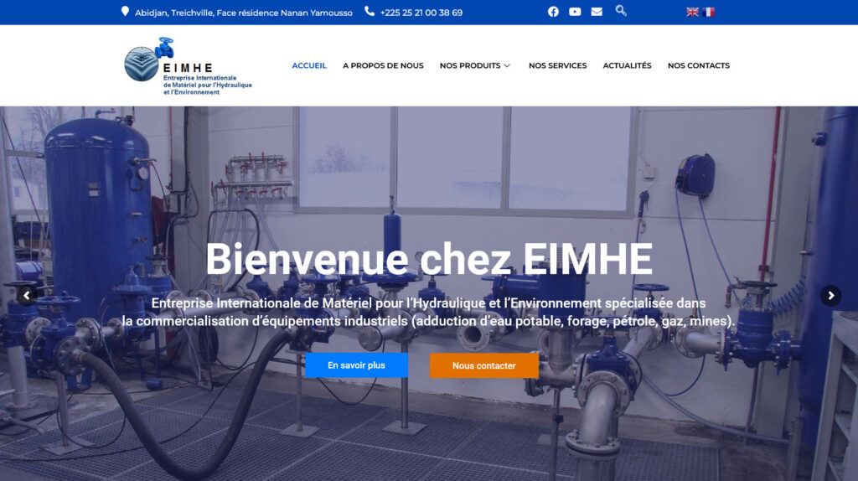Open the Nos Services menu item
The height and width of the screenshot is (481, 858).
pyautogui.click(x=557, y=65)
